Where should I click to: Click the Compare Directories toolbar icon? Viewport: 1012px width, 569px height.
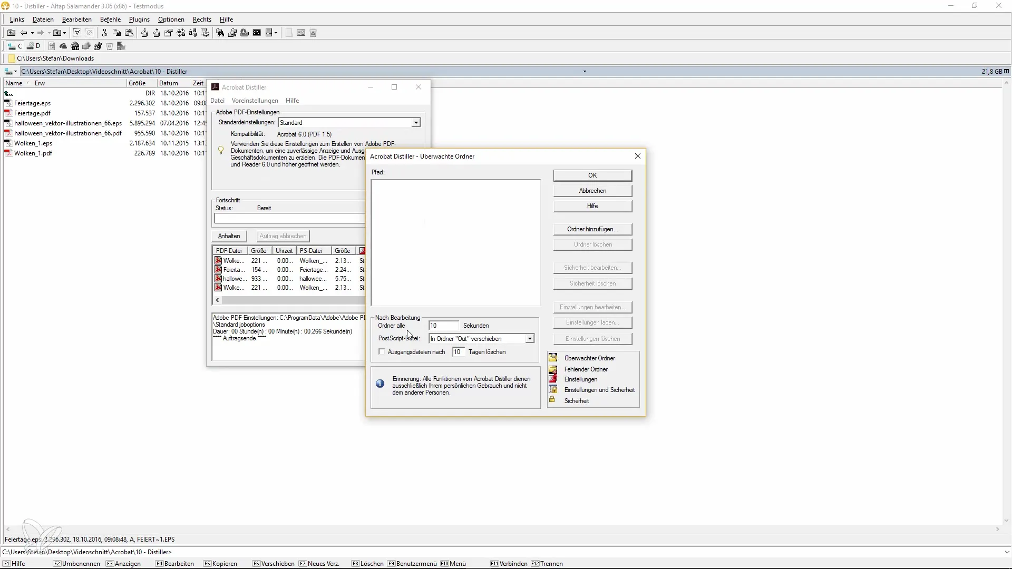click(232, 33)
